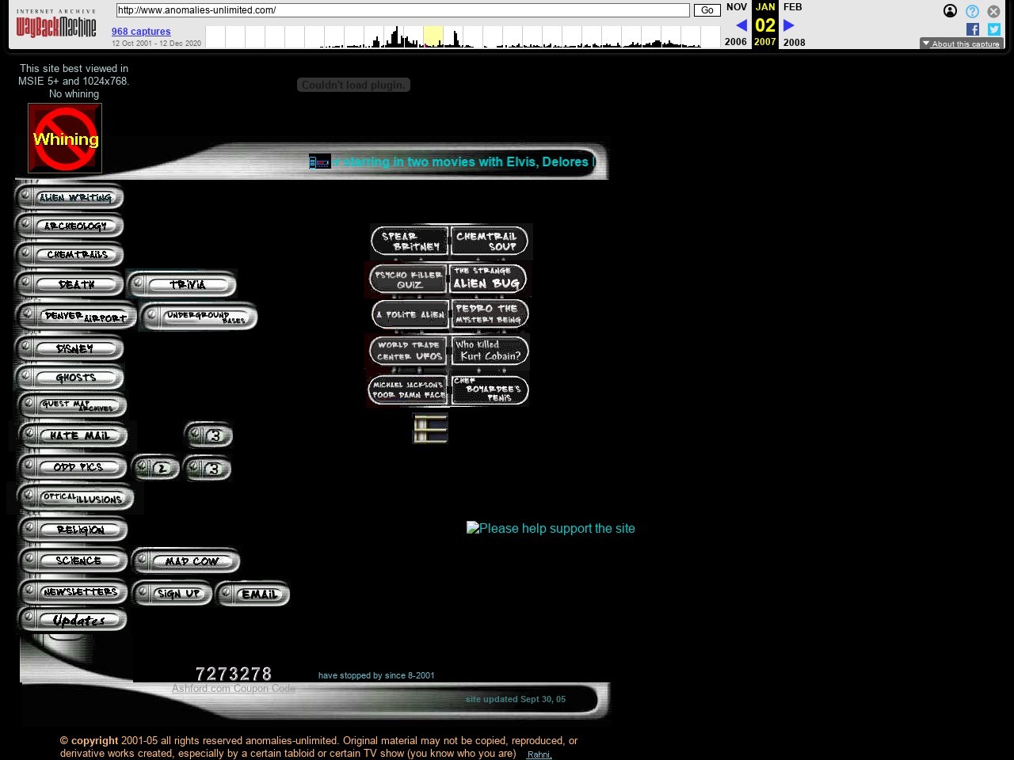Go to next capture blue arrow

(789, 25)
